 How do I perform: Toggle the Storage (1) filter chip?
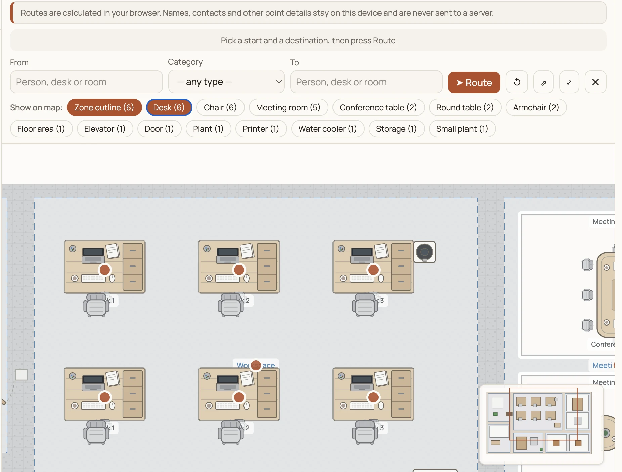point(396,129)
